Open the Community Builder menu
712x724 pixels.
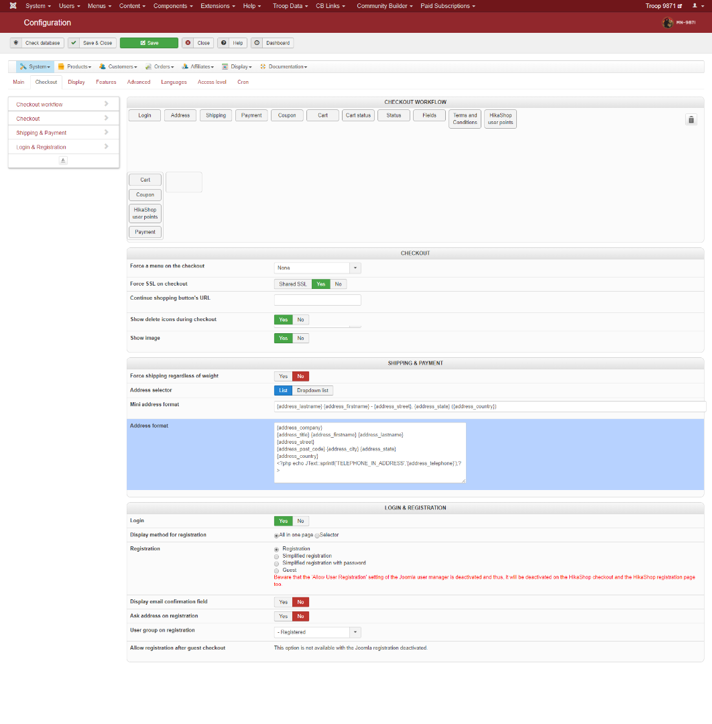coord(385,6)
